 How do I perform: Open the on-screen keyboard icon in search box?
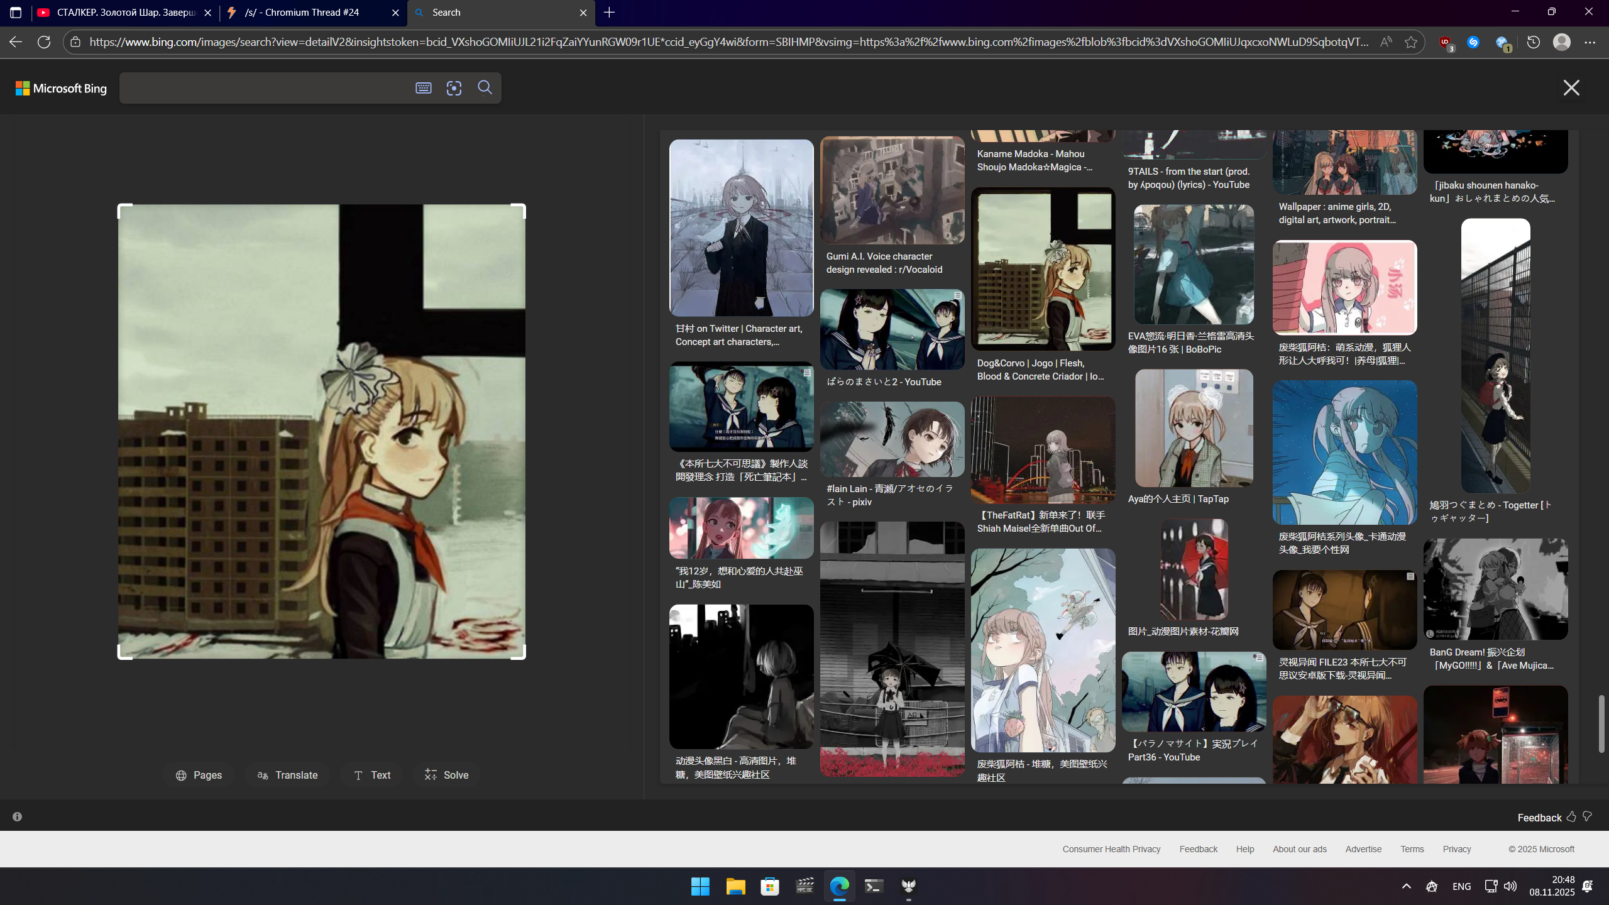[x=423, y=88]
